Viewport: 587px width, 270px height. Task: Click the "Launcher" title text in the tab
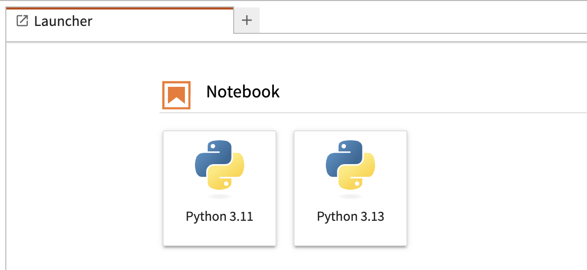[x=63, y=21]
